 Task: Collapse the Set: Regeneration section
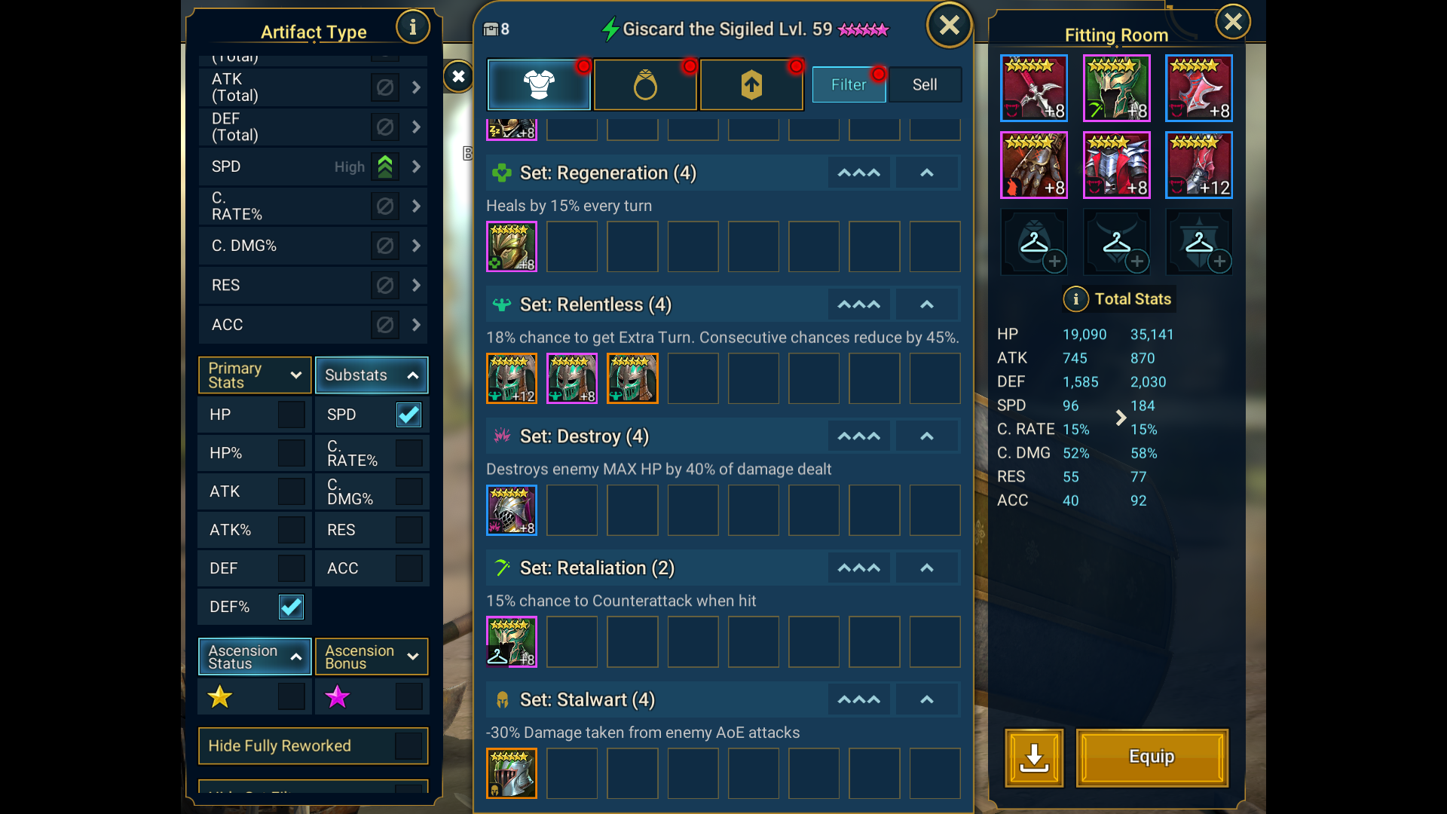tap(927, 173)
